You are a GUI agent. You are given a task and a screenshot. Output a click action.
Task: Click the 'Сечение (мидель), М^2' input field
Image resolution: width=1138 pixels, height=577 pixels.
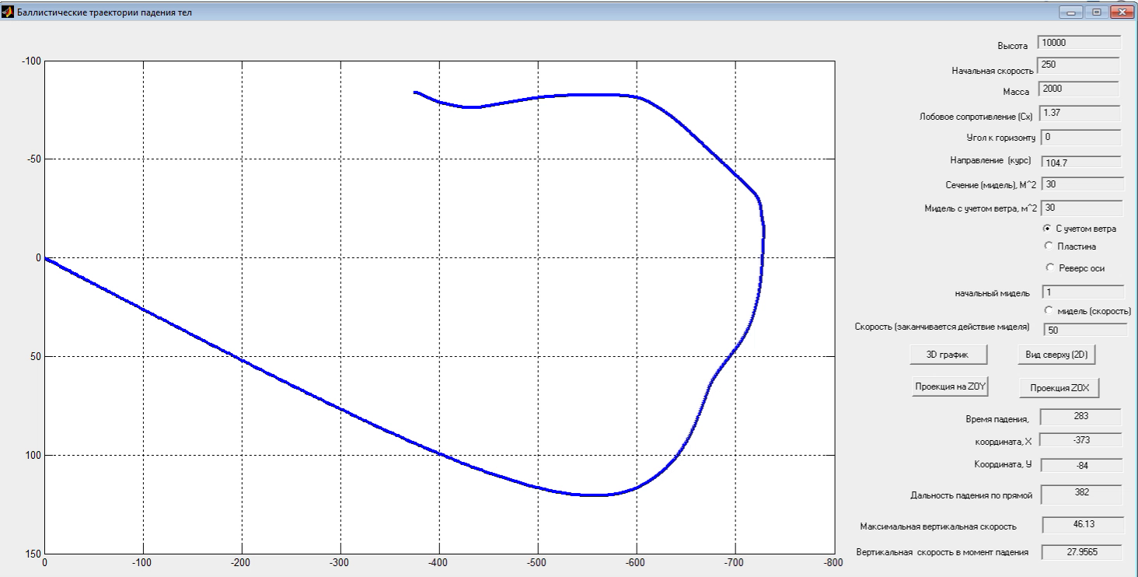[x=1083, y=184]
